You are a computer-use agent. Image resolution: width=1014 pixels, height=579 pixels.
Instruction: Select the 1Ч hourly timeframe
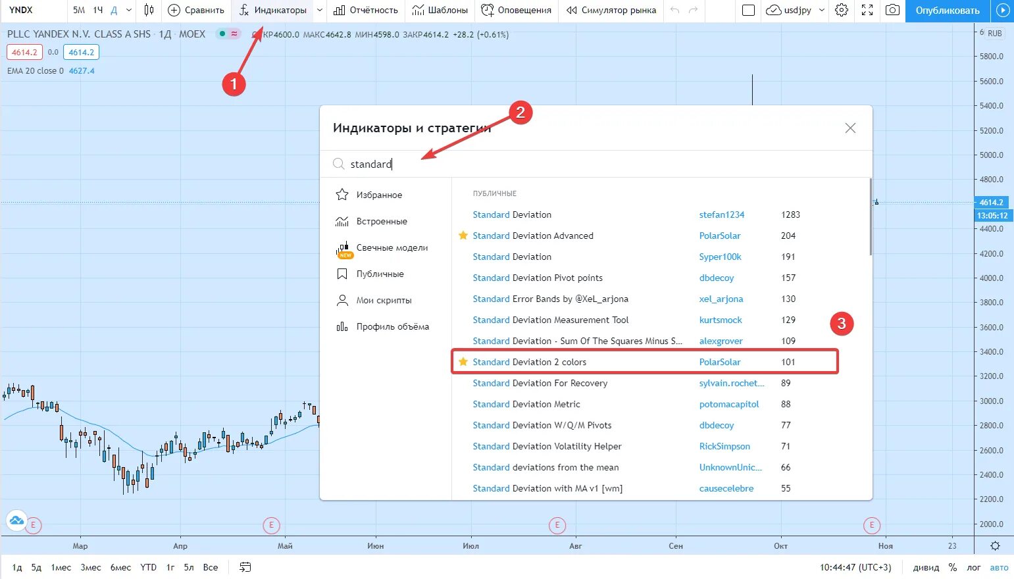pos(98,10)
